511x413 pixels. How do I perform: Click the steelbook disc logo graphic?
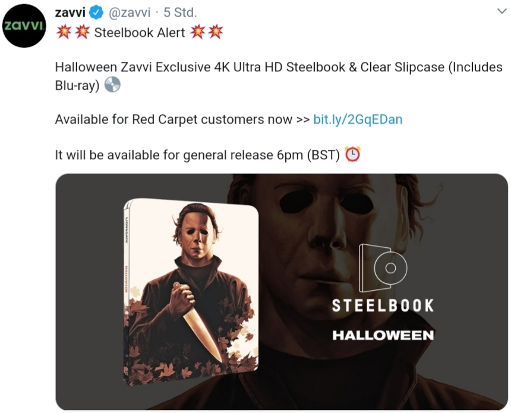pyautogui.click(x=383, y=267)
